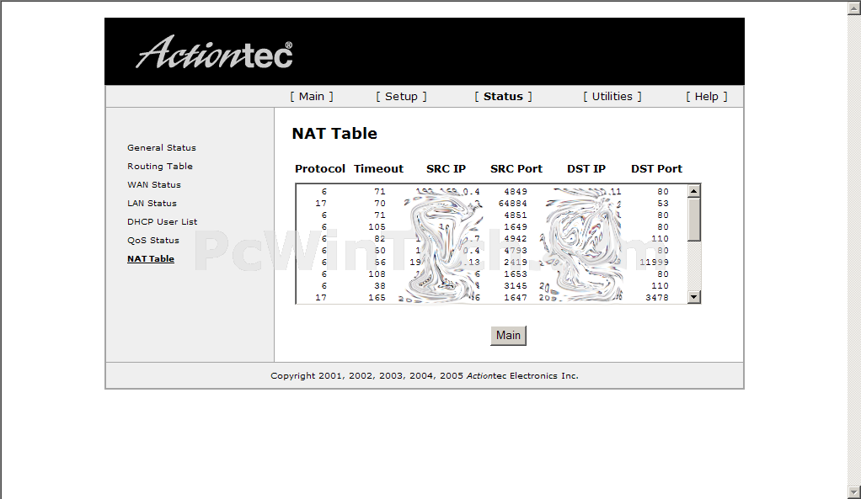Click timeout value 105
Screen dimensions: 861x499
[x=377, y=227]
